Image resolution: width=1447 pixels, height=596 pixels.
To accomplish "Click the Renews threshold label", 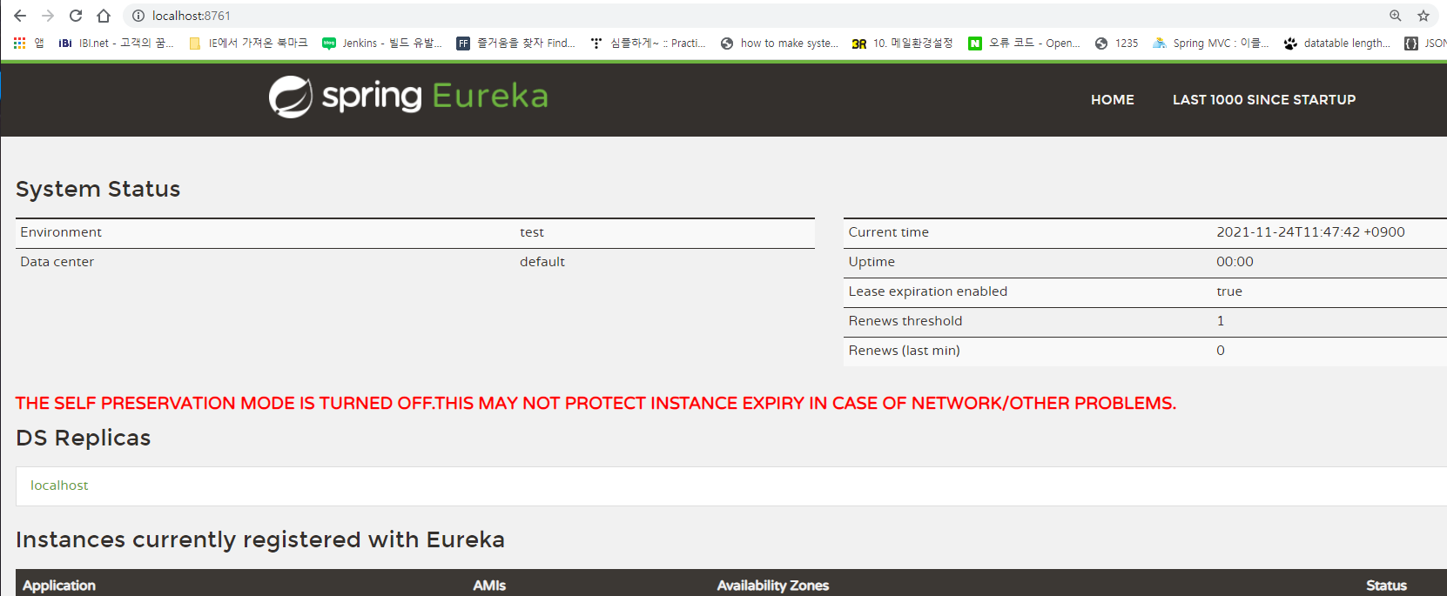I will tap(905, 321).
